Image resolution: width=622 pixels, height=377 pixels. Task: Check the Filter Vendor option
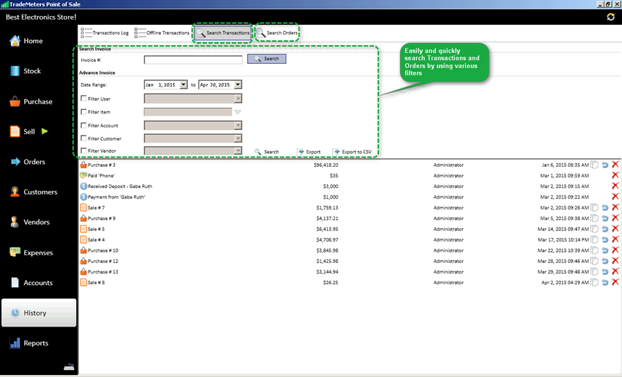[84, 151]
